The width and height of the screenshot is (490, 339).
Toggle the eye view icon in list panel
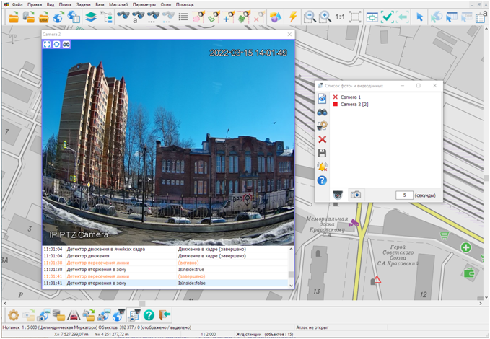click(x=323, y=97)
